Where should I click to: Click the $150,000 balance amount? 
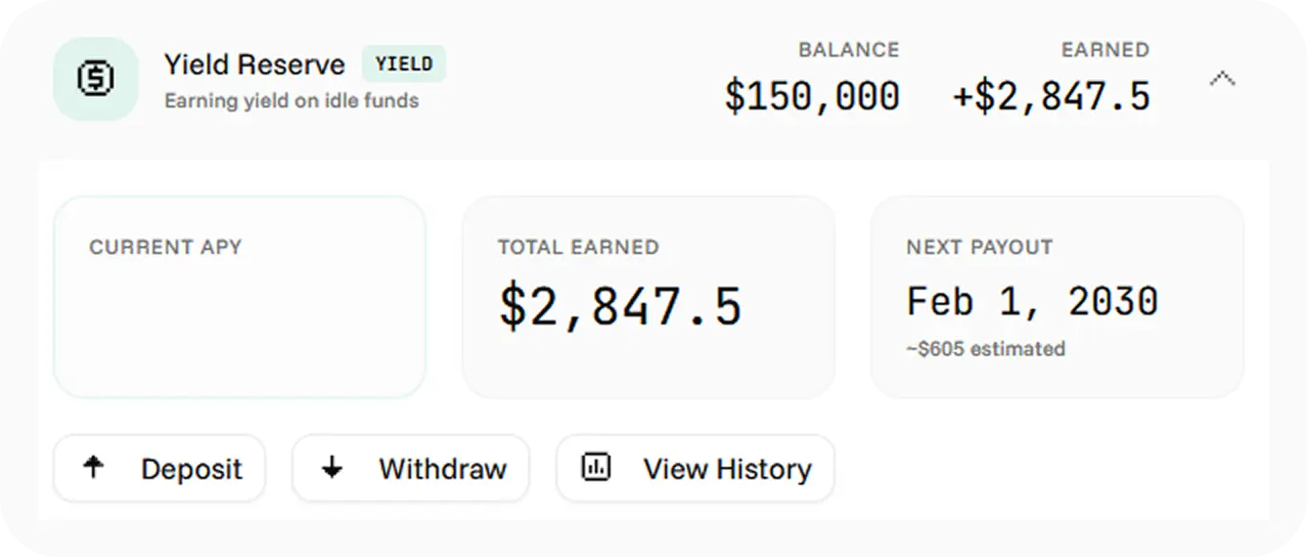(812, 96)
